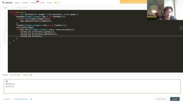Click the print(entry.getKey()) code line
This screenshot has width=183, height=102.
38,32
